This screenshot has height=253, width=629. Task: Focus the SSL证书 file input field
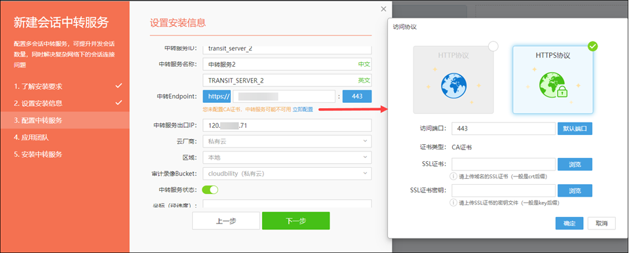pyautogui.click(x=503, y=165)
